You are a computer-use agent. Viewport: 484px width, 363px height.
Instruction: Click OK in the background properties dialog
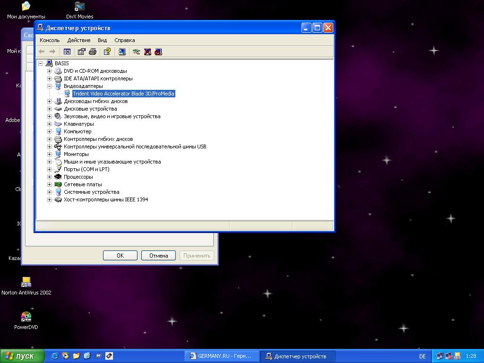coord(120,256)
